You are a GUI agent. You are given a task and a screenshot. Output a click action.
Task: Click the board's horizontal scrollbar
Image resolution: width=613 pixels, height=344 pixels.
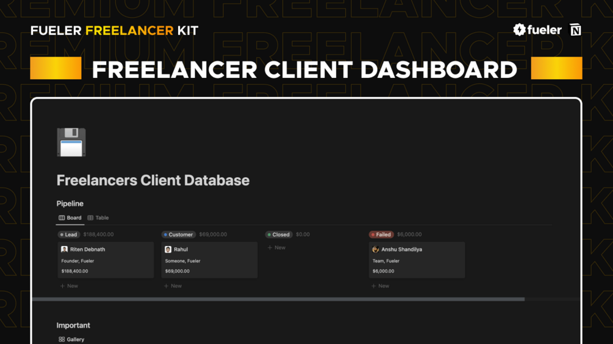click(278, 299)
